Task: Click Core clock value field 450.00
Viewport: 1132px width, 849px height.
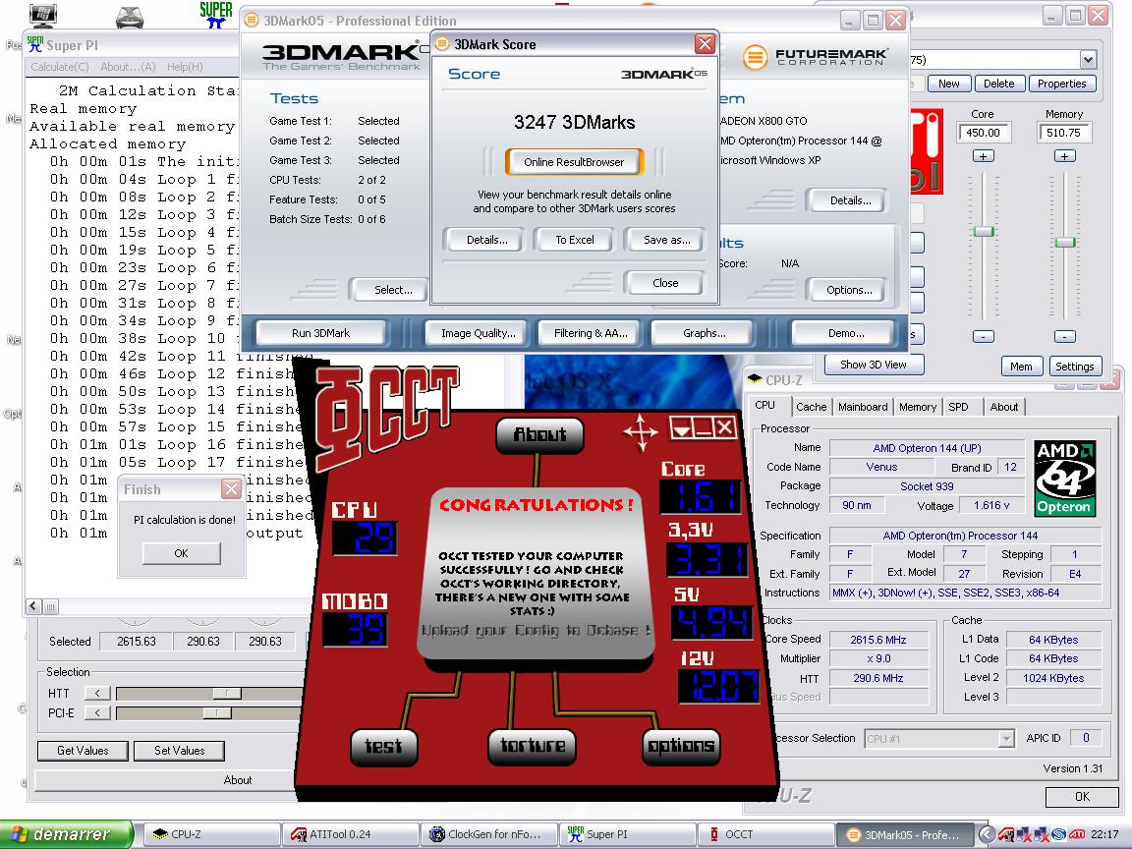Action: [x=984, y=133]
